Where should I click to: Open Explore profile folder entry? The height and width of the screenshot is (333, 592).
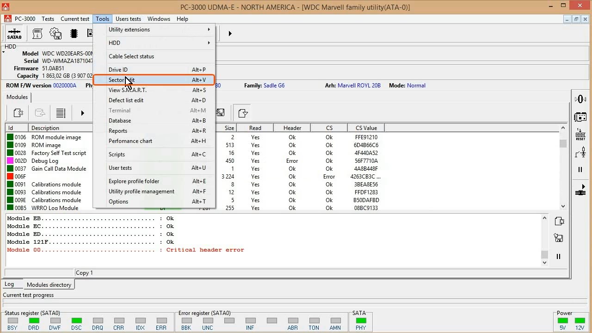[154, 181]
